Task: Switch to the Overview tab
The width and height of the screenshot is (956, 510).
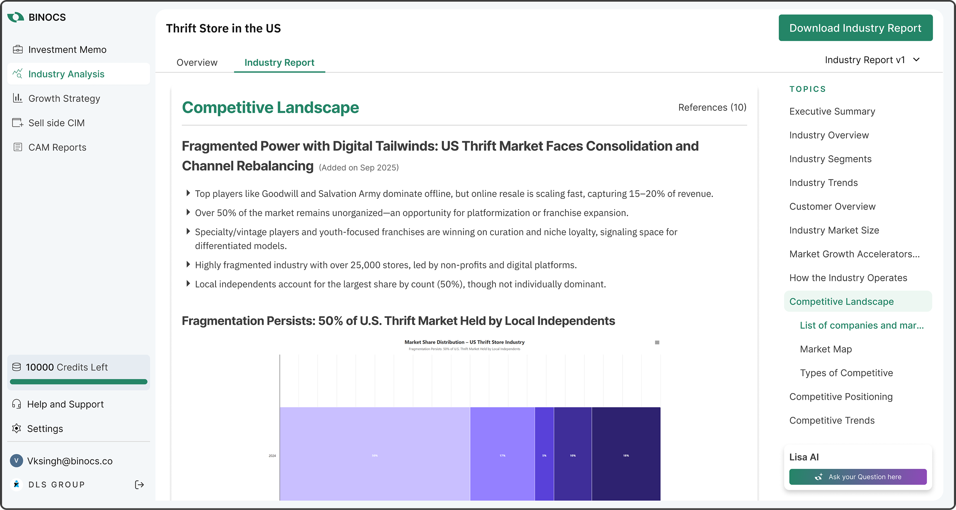Action: click(197, 62)
